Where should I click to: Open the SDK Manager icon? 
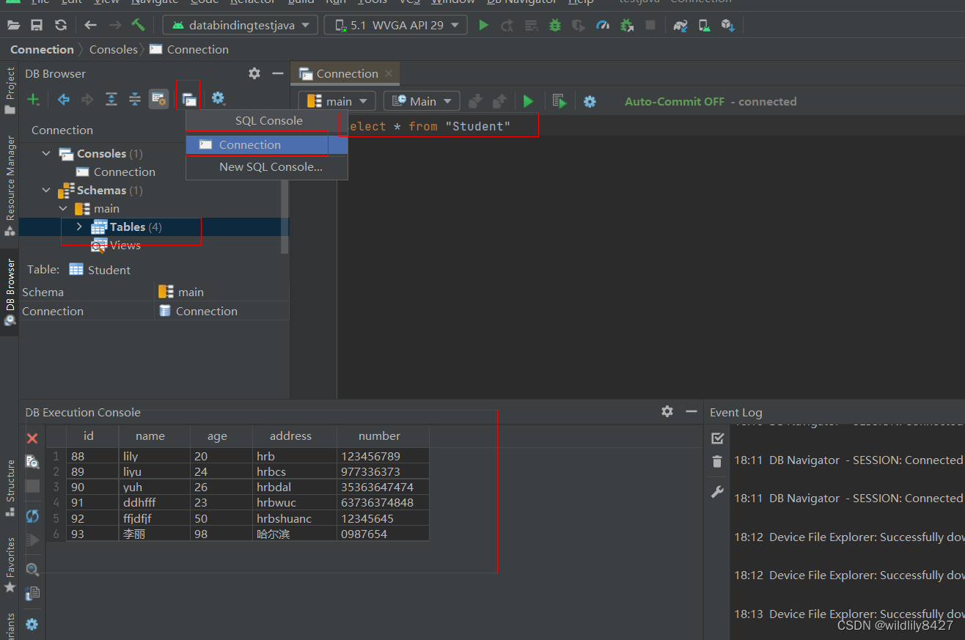[x=727, y=26]
